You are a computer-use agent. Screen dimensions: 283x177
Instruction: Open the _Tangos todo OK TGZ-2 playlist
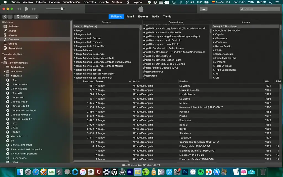coord(23,110)
